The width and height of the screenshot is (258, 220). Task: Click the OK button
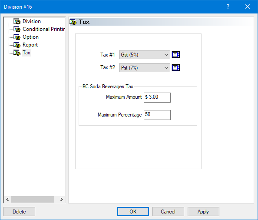pos(133,212)
